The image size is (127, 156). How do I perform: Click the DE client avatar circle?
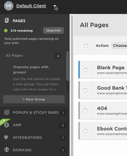(9, 6)
